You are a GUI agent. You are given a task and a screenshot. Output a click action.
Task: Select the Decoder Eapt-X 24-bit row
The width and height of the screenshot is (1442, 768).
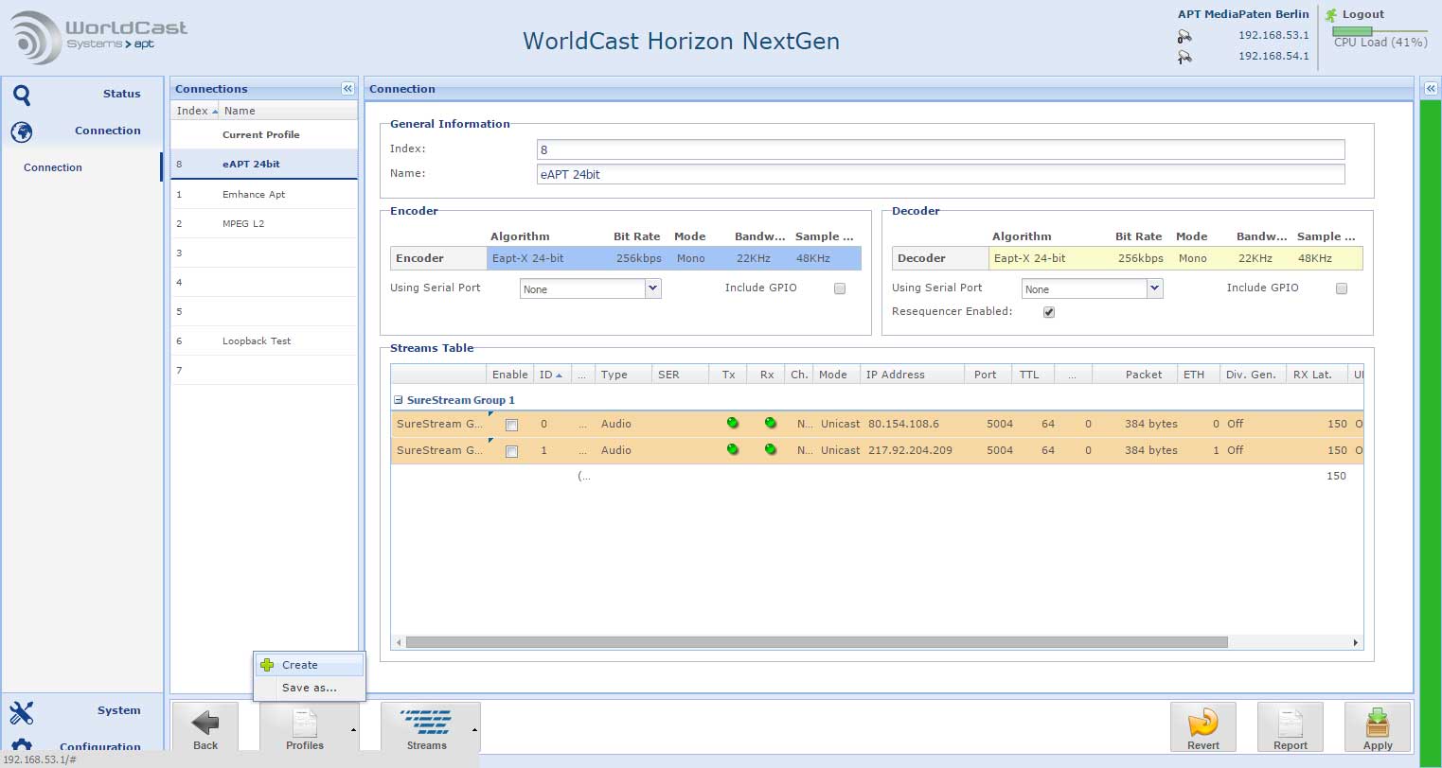point(1128,258)
